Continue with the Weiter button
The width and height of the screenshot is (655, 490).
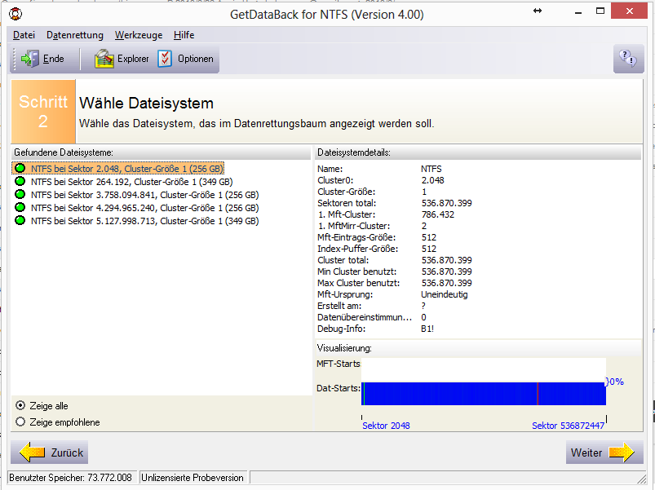[604, 452]
